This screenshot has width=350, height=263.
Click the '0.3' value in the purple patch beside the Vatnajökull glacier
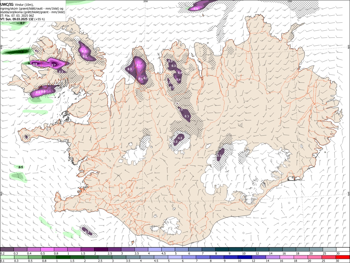[219, 156]
